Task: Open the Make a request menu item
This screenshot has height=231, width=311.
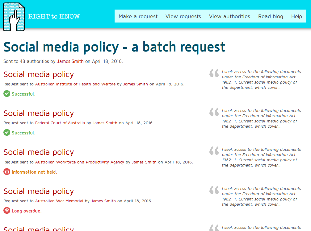Action: 138,16
